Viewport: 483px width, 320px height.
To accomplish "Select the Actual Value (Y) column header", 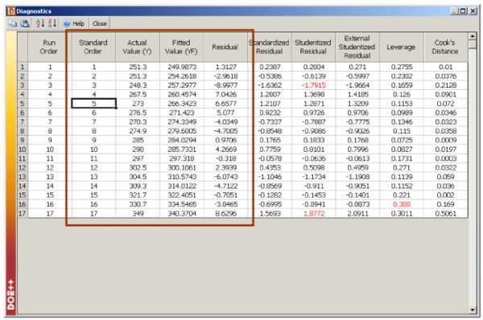I will click(x=138, y=47).
